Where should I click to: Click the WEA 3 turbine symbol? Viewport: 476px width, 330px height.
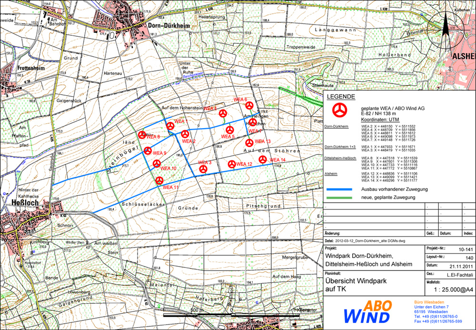203,169
